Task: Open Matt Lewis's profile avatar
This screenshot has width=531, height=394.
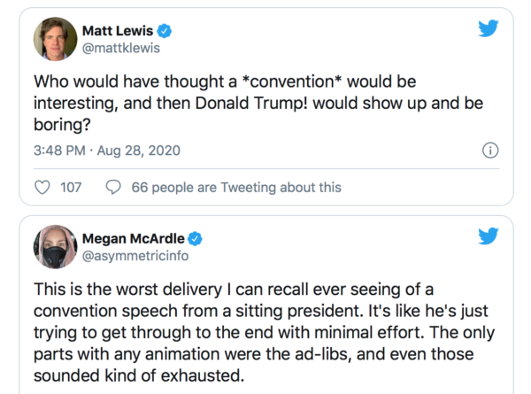Action: pos(55,39)
